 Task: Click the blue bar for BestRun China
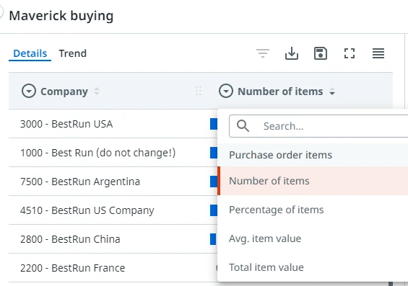point(213,239)
